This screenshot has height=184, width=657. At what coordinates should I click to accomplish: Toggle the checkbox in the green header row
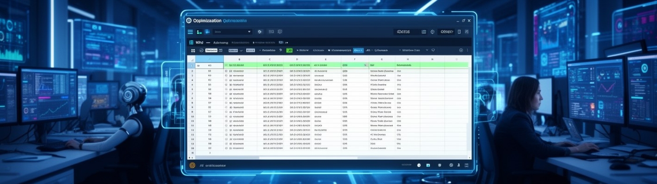226,65
